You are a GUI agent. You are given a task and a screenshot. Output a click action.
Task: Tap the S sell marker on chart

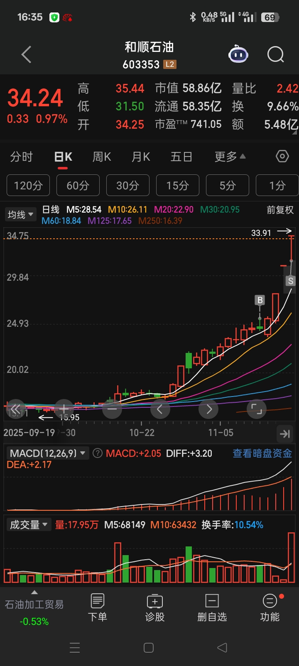tap(291, 281)
